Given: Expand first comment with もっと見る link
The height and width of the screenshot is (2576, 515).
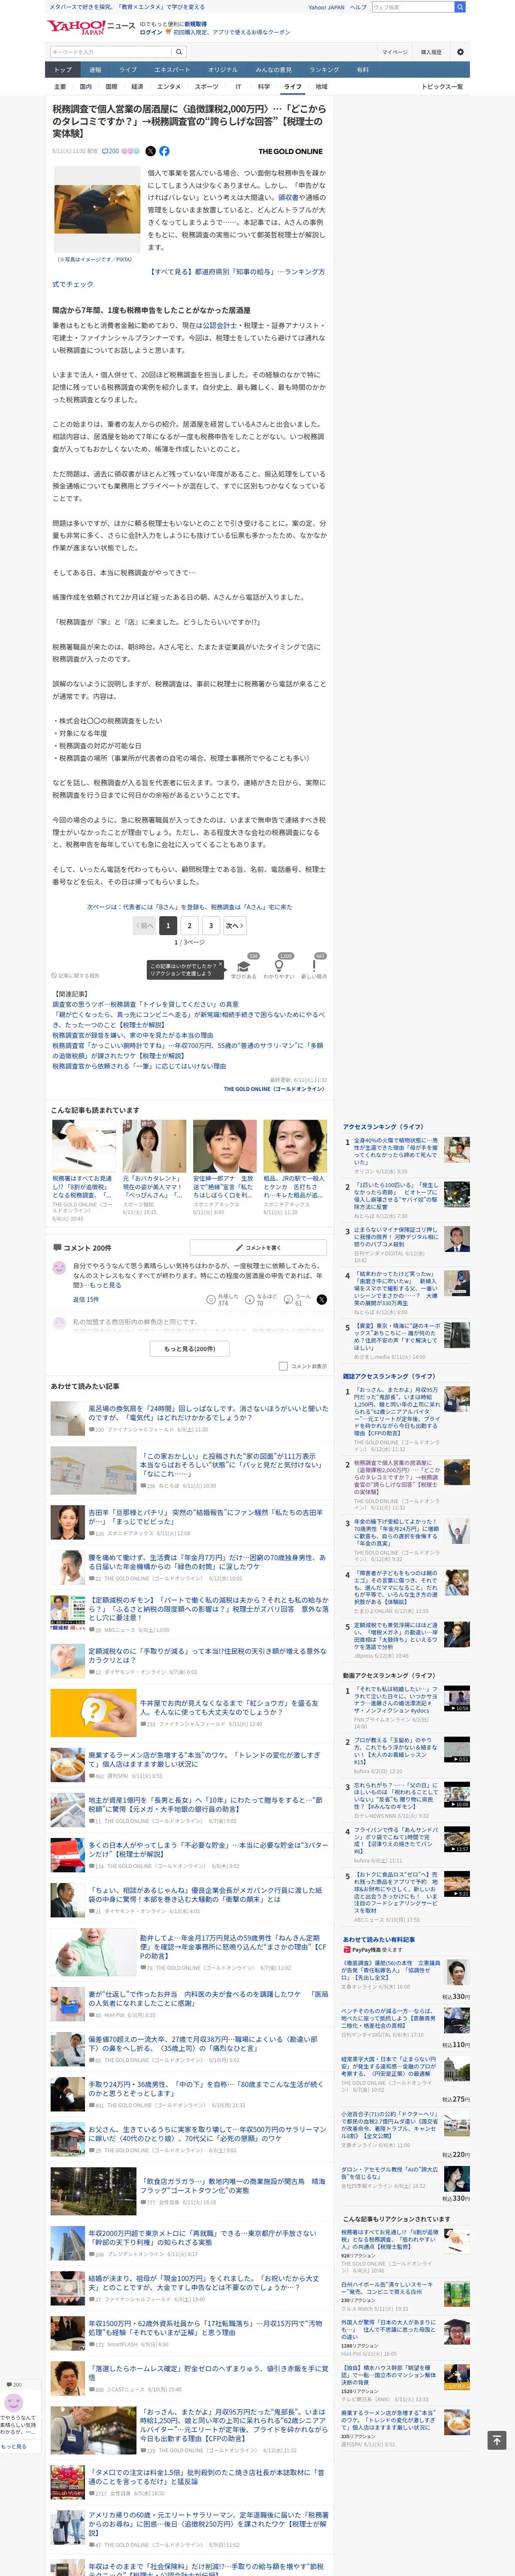Looking at the screenshot, I should tap(105, 1285).
